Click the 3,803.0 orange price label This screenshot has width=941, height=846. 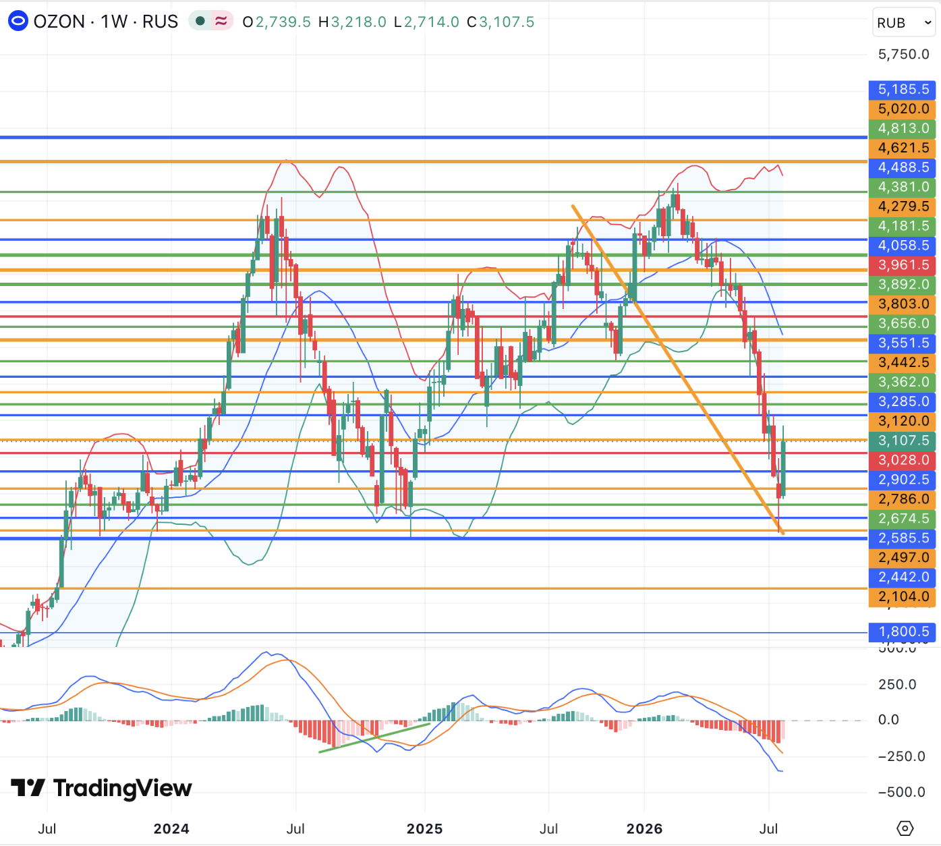pos(903,304)
